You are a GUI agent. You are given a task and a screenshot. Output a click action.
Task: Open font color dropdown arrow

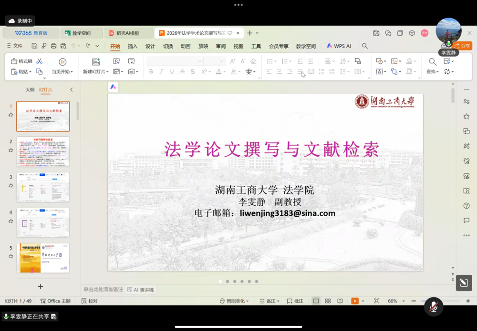pyautogui.click(x=225, y=72)
